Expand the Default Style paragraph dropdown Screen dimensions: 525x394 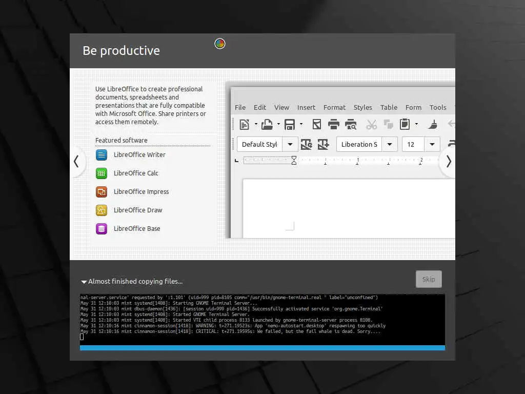pos(290,144)
